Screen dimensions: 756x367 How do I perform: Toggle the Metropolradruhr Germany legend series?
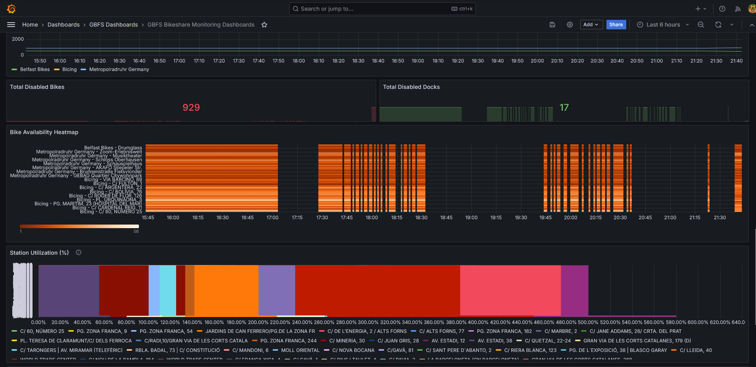(119, 69)
